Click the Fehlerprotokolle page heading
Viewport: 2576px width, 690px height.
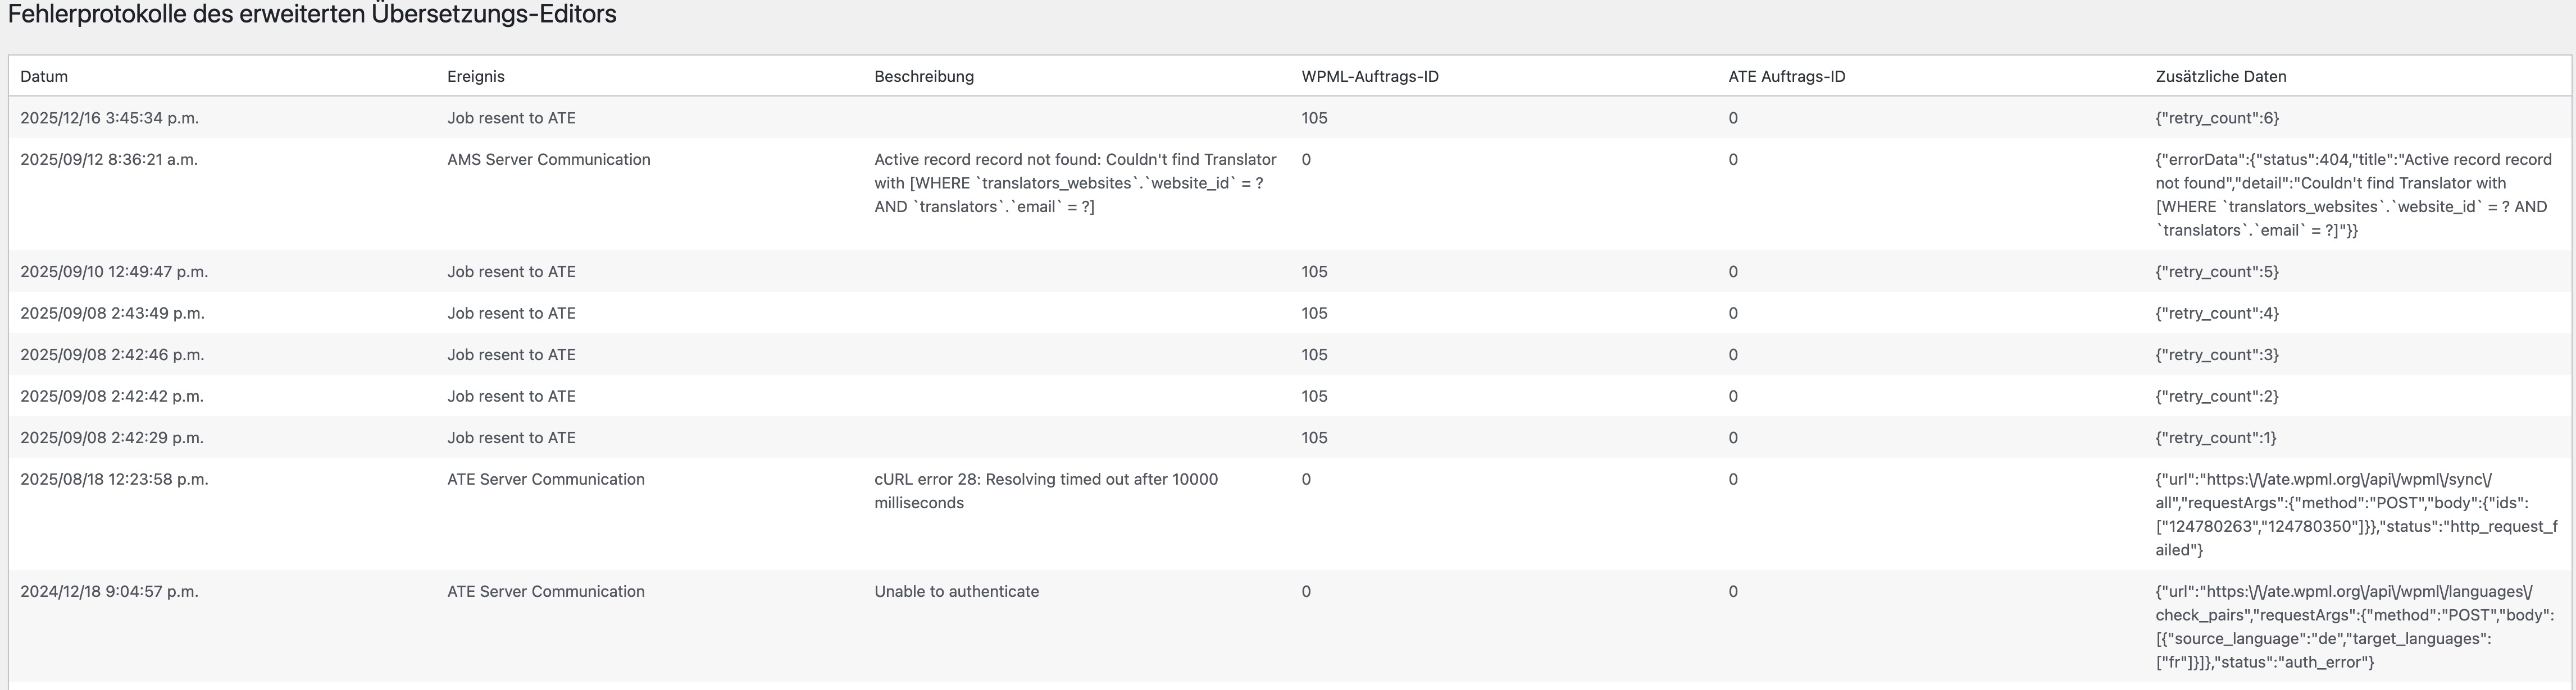pos(312,14)
